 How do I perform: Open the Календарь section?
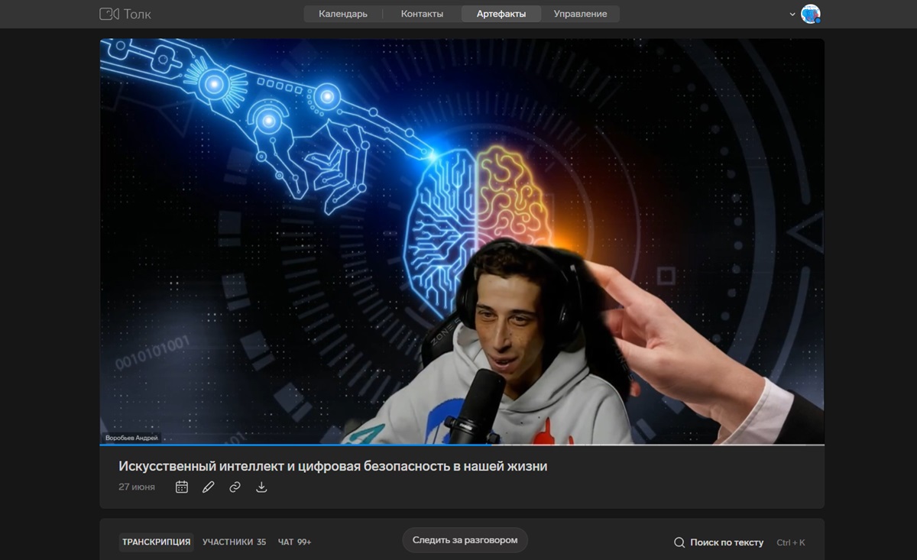[343, 14]
